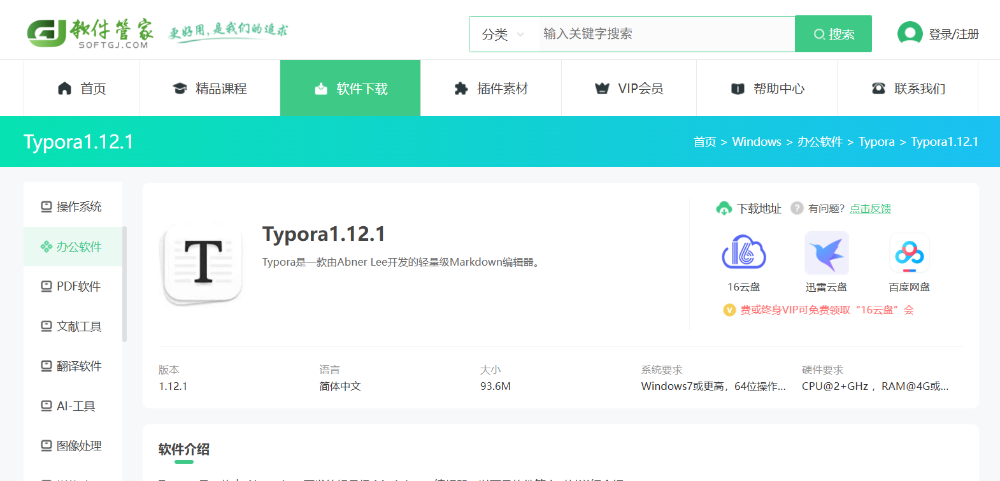This screenshot has width=1000, height=481.
Task: Click the CPU@2+GHz hardware requirement text
Action: tap(875, 386)
